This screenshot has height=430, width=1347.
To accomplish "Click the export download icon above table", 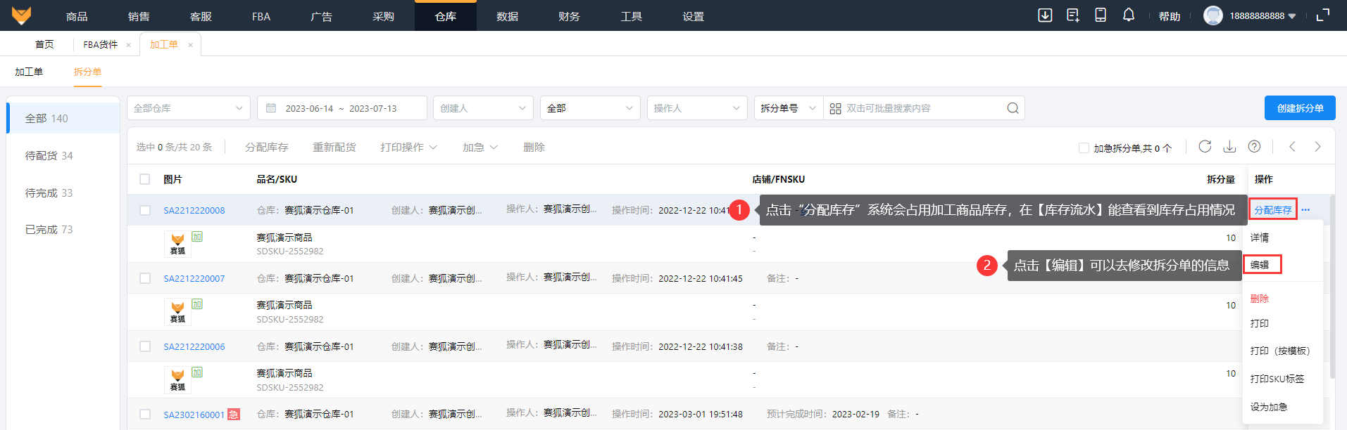I will [1229, 146].
